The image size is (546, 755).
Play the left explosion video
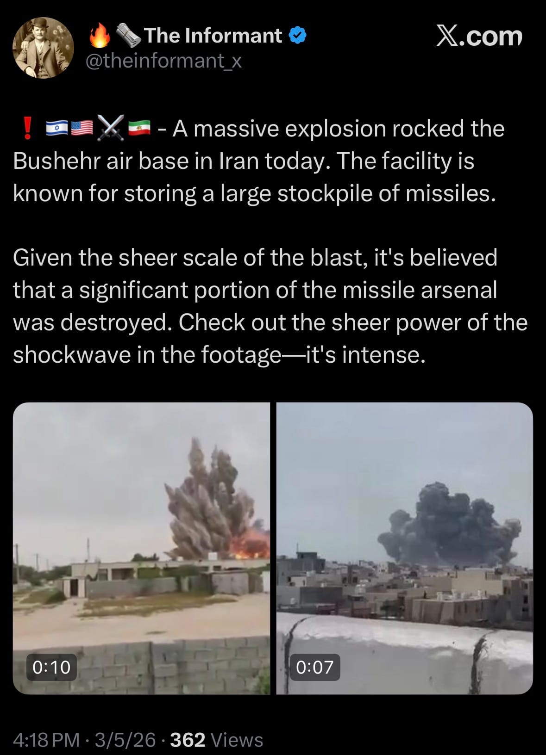click(x=141, y=548)
